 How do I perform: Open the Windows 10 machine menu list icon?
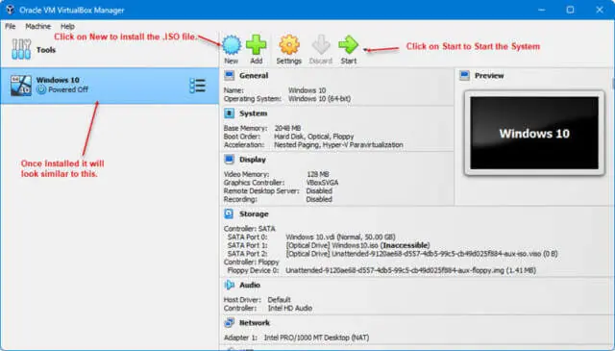(x=197, y=86)
